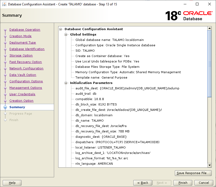Screen dimensions: 216x187
Task: Click the Help button
Action: click(x=12, y=183)
